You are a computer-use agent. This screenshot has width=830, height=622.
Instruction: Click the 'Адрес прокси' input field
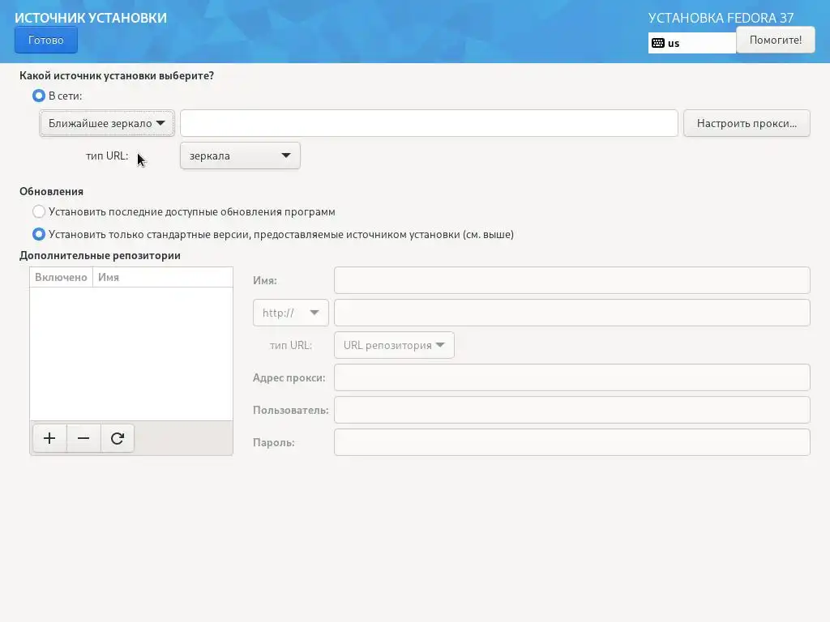coord(572,377)
